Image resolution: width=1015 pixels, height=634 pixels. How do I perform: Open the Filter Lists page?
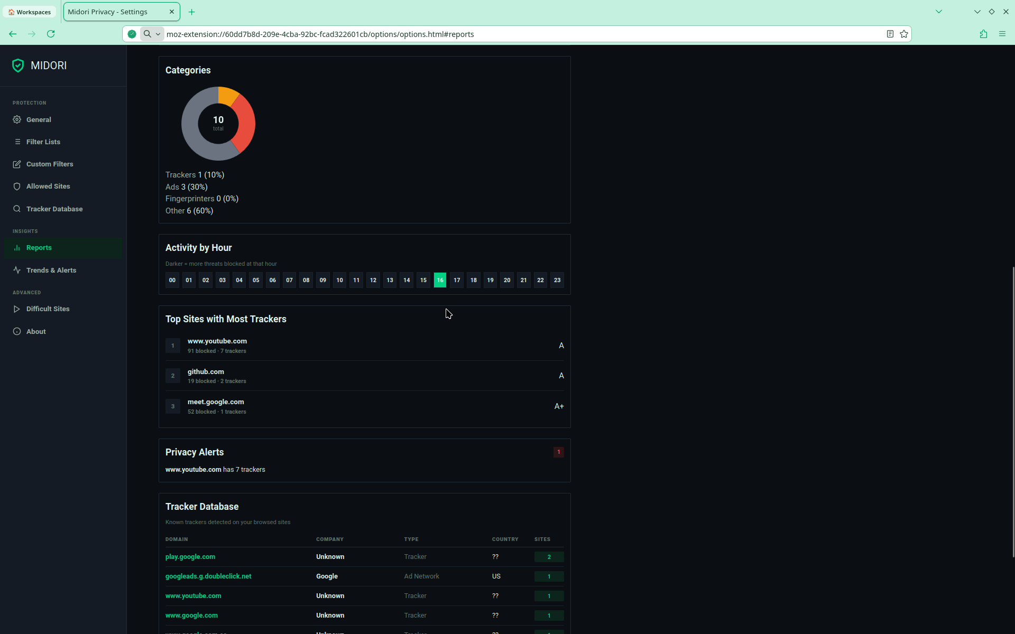(63, 142)
